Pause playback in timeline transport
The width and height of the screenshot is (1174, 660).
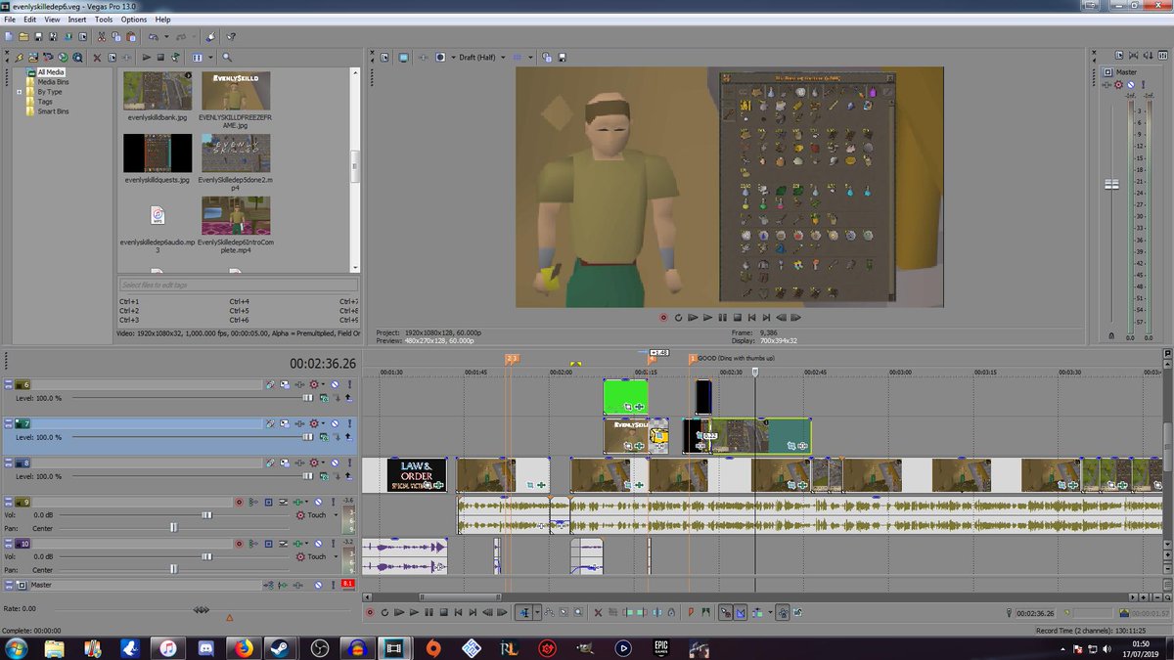(x=429, y=613)
